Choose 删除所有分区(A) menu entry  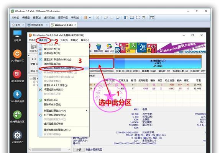(64, 104)
